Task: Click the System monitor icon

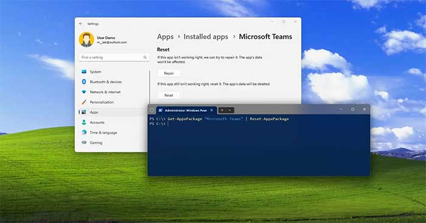Action: click(x=84, y=72)
